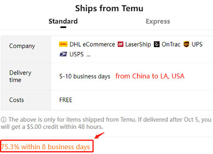Click the 75.3% within 8 business days text

[x=46, y=147]
